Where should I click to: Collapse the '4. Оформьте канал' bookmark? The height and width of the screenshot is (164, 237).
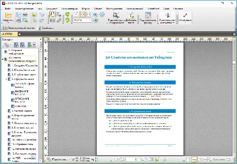6,79
